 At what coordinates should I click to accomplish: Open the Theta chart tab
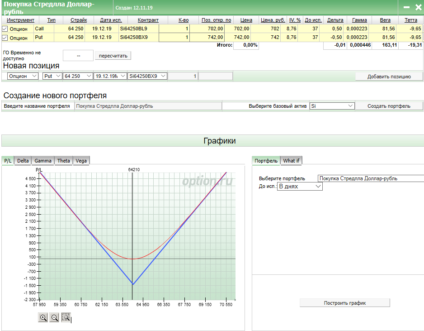click(64, 161)
